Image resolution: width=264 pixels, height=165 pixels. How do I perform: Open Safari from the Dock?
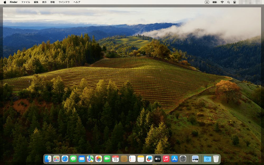[65, 159]
